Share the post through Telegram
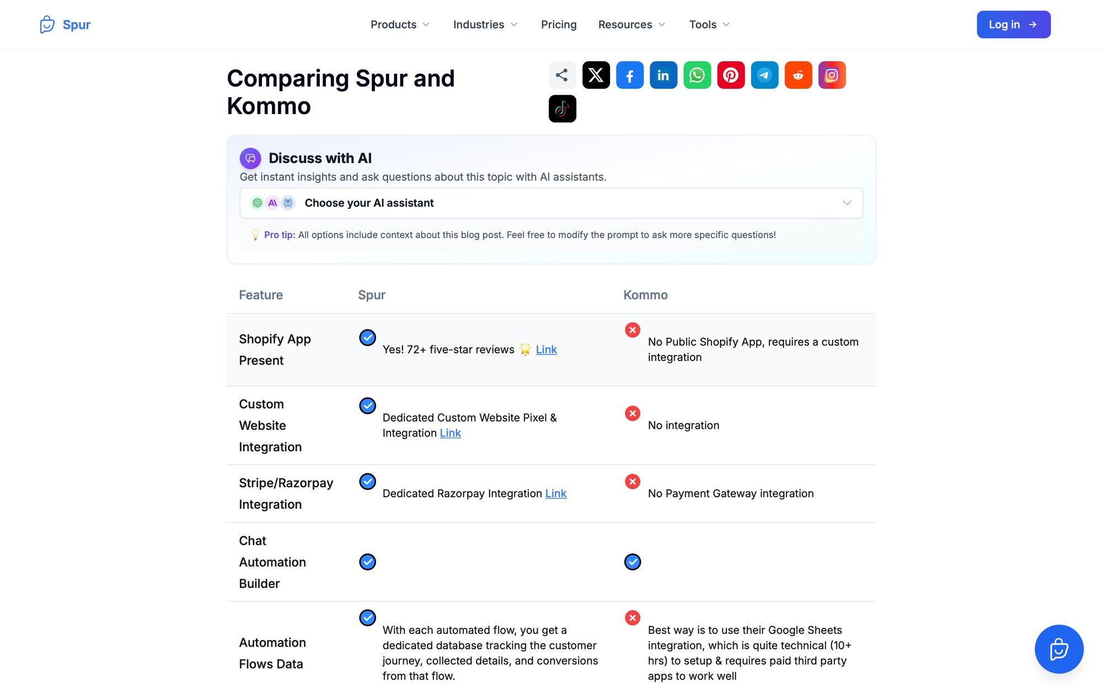This screenshot has width=1103, height=689. (764, 74)
